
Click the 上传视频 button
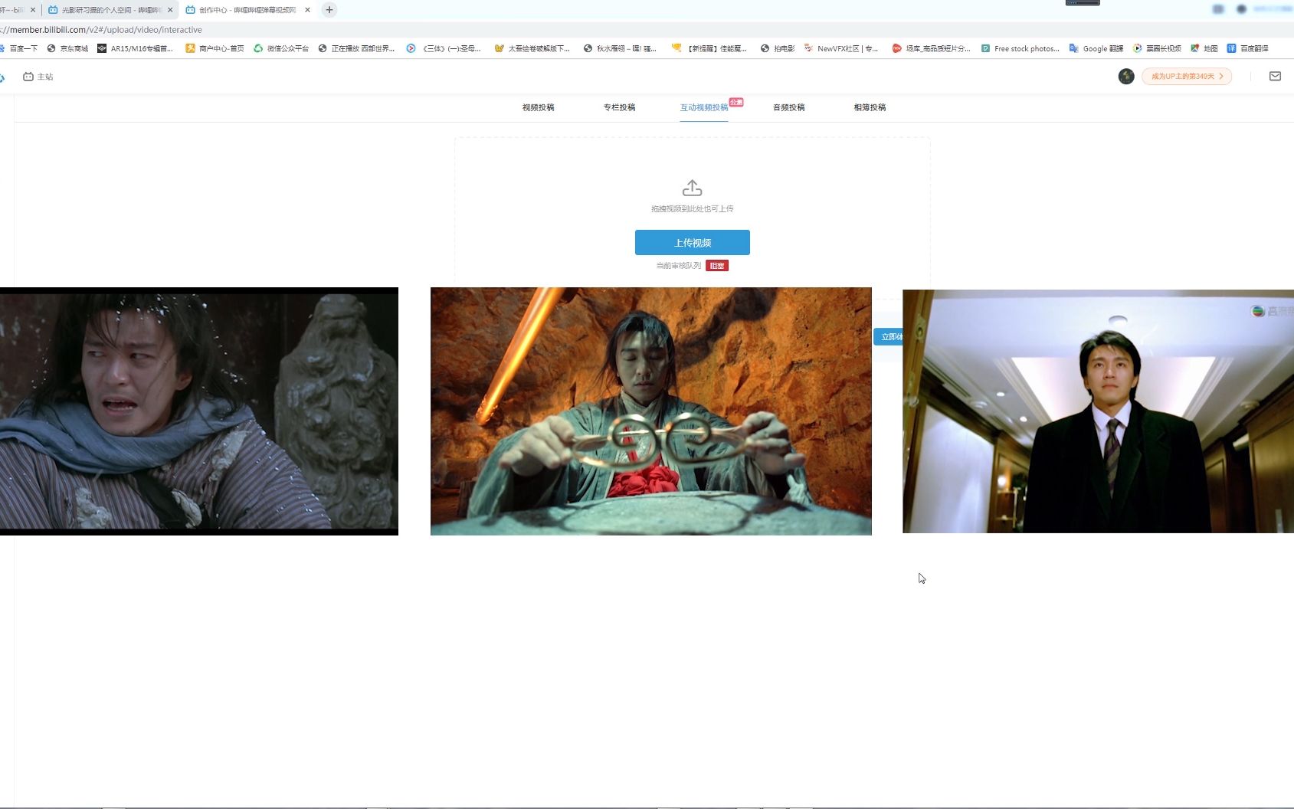pos(693,242)
